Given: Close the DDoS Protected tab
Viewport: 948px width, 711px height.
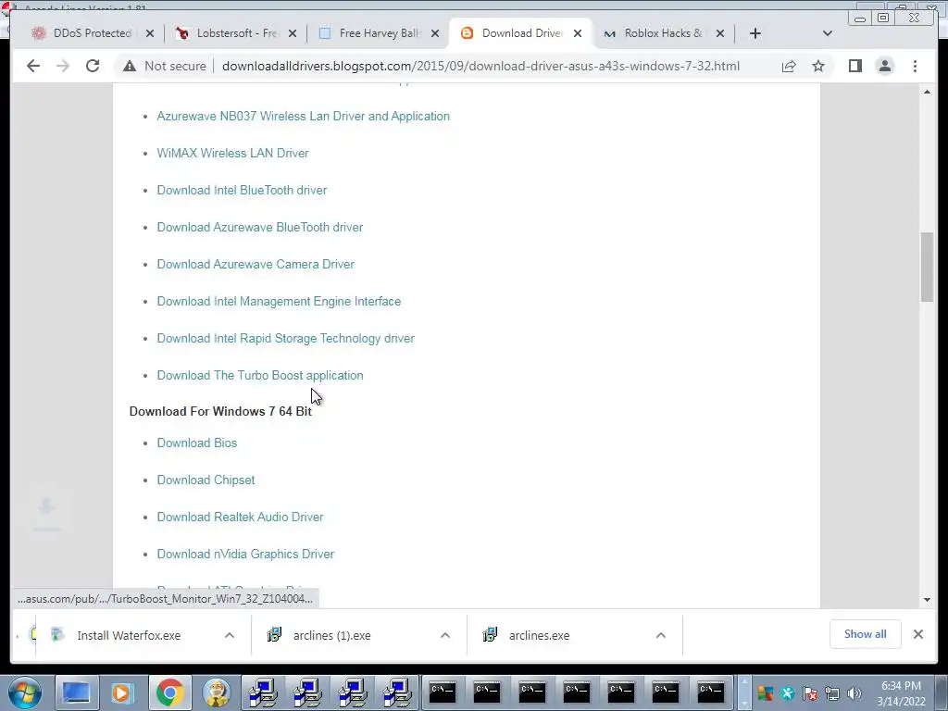Looking at the screenshot, I should pos(150,33).
